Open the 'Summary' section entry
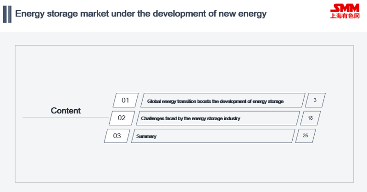The width and height of the screenshot is (367, 192). [x=213, y=136]
